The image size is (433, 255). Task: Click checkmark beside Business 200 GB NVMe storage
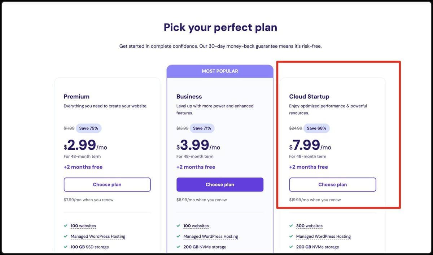[x=178, y=247]
